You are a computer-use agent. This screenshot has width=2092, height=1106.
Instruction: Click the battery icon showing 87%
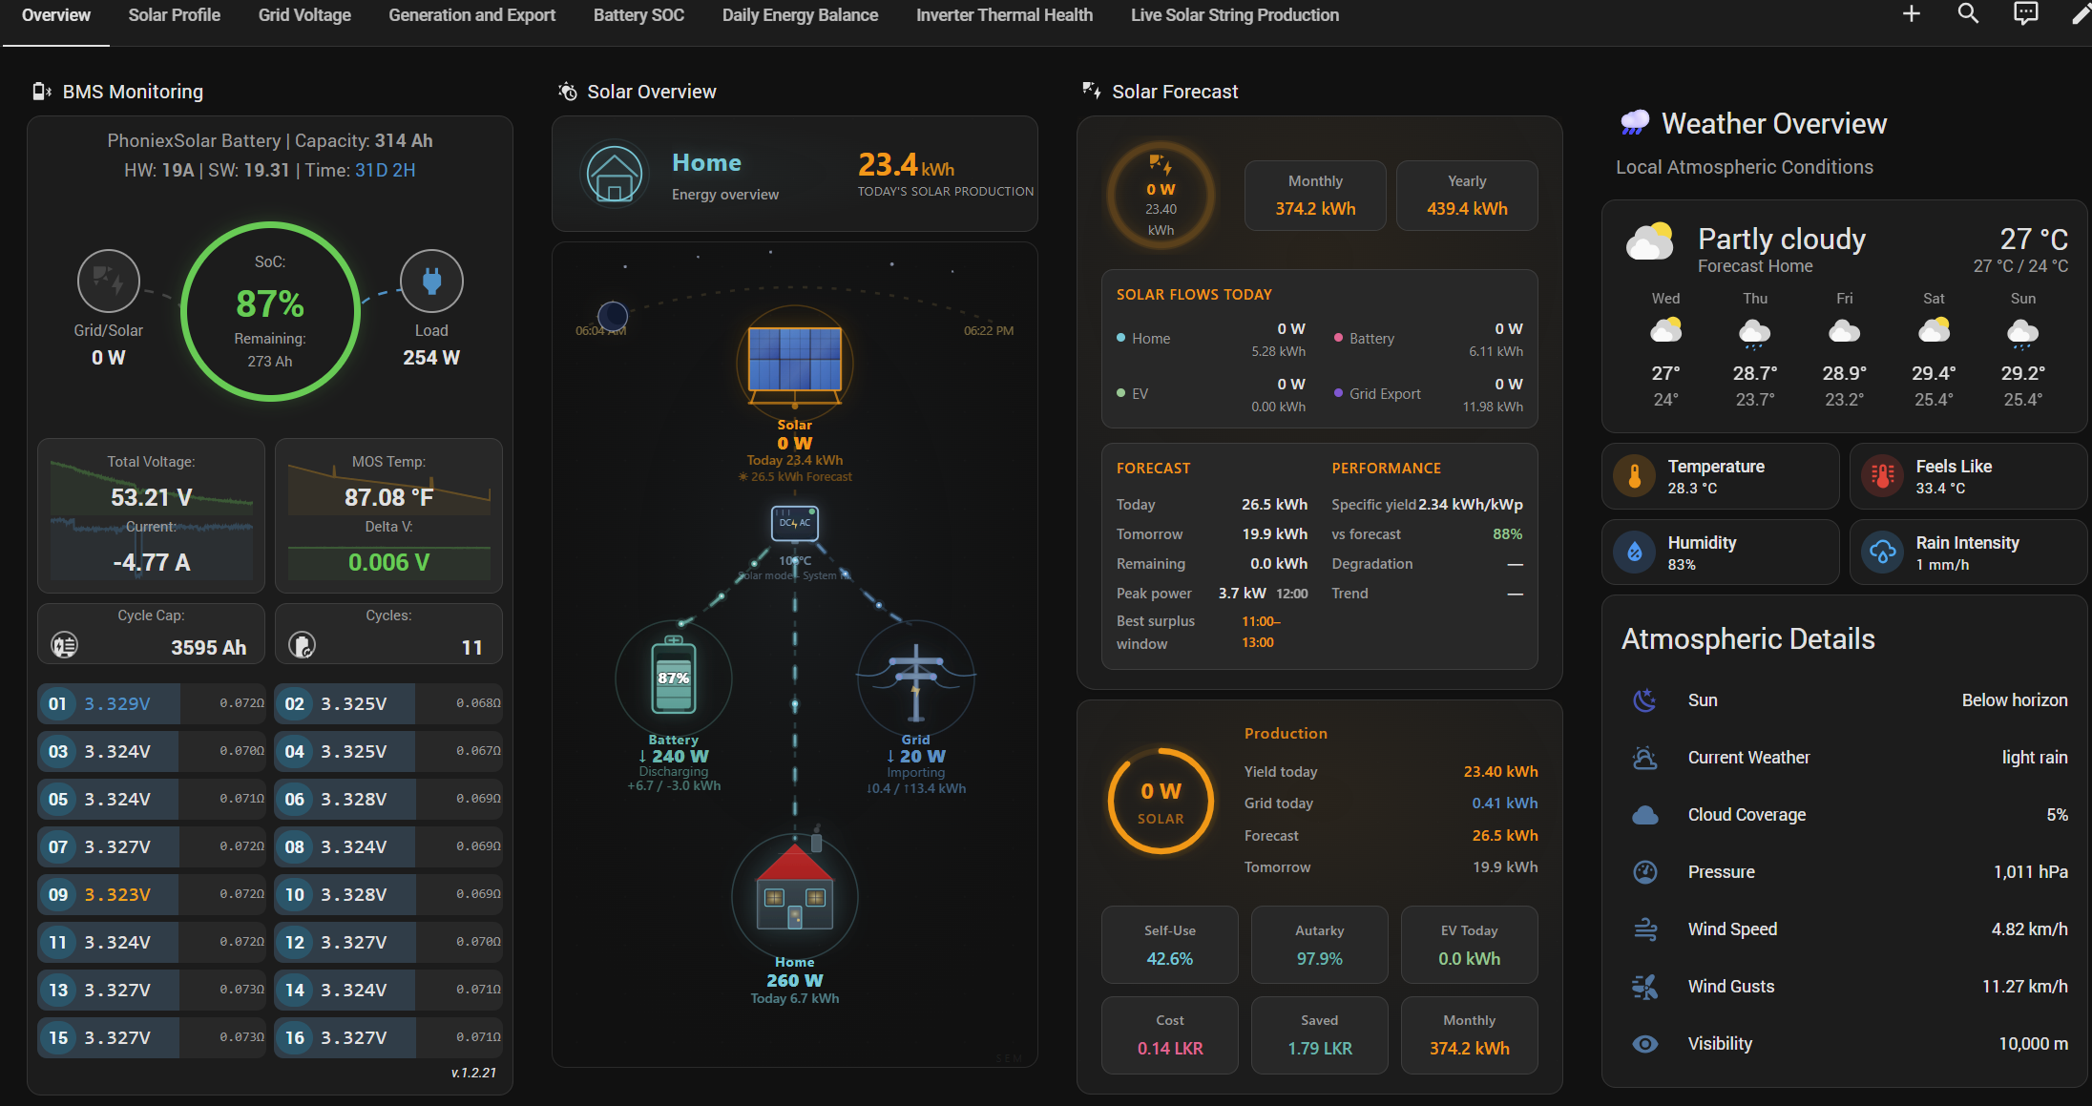(x=674, y=678)
